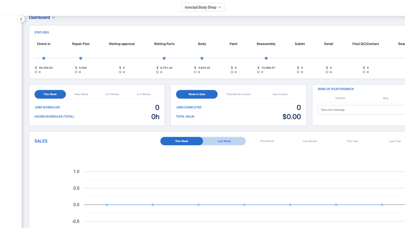Viewport: 405px width, 228px height.
Task: Click the Paint status label
Action: [x=233, y=44]
